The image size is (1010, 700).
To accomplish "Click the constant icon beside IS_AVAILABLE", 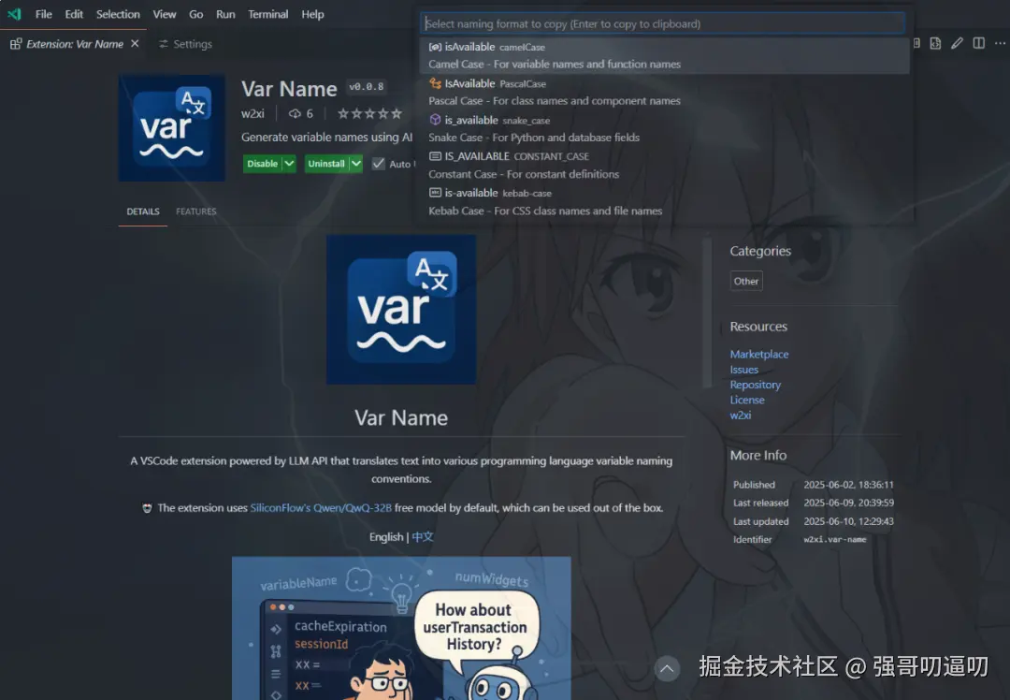I will [436, 156].
